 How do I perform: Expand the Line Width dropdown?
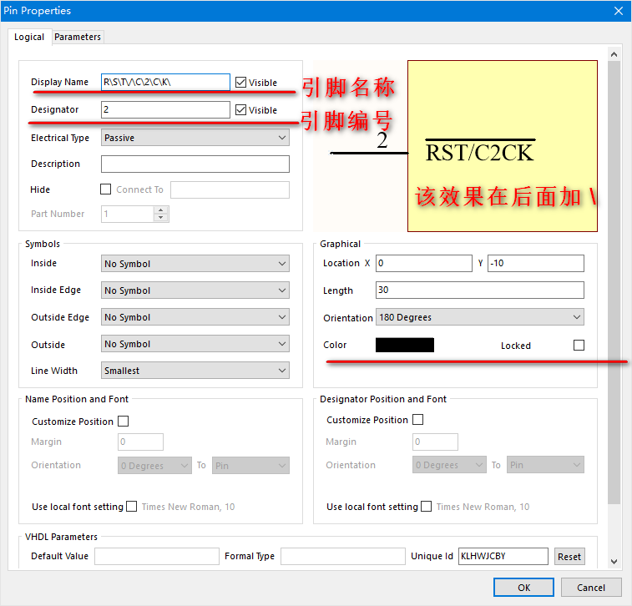195,371
